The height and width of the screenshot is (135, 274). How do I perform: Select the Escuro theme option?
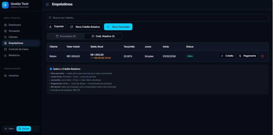click(24, 129)
